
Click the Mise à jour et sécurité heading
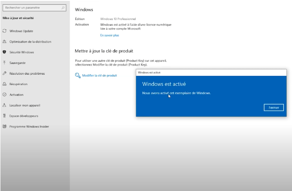click(x=18, y=18)
